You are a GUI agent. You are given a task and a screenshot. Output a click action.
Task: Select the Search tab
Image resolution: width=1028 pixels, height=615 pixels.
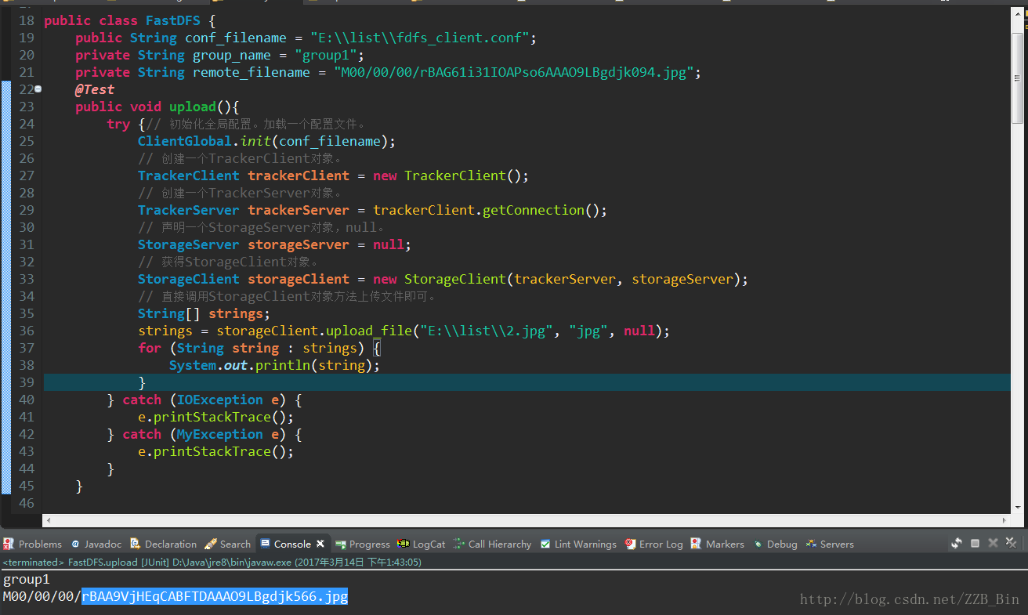click(228, 544)
